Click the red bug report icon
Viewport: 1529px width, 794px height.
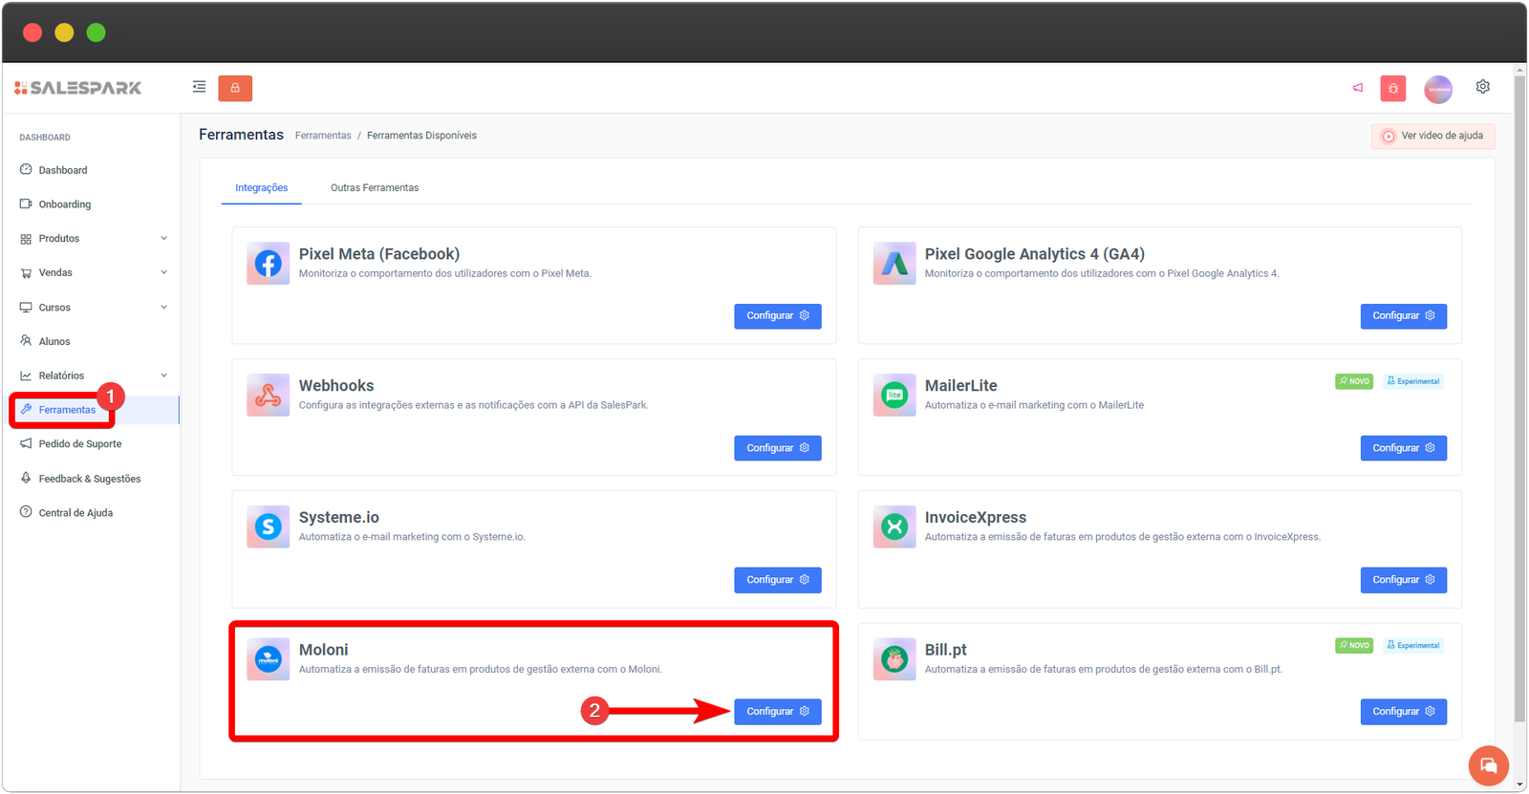pos(1392,89)
